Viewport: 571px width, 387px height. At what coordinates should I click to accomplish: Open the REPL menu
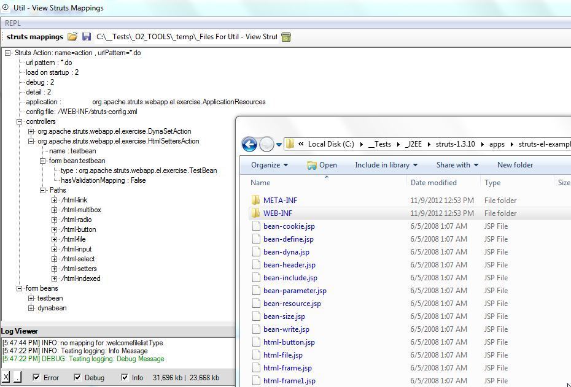pos(13,23)
